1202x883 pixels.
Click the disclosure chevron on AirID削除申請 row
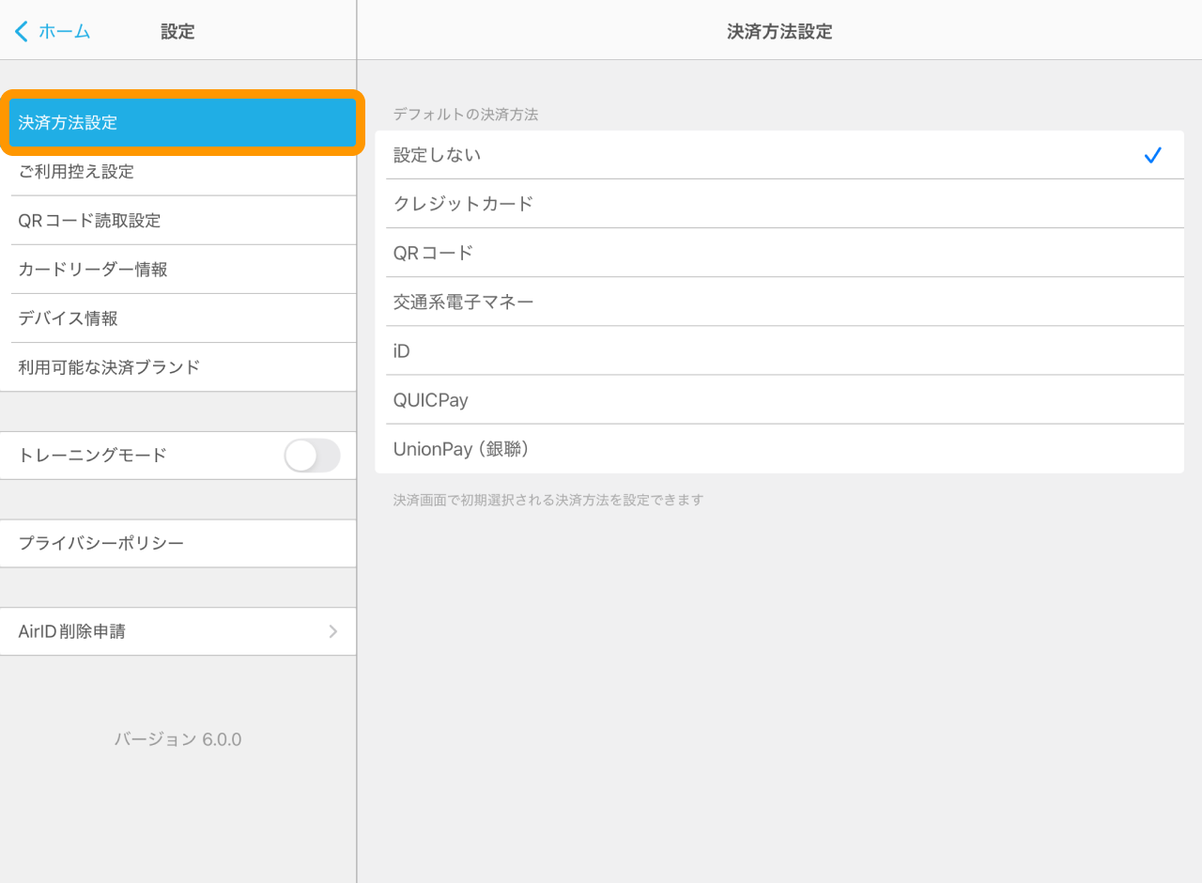pyautogui.click(x=332, y=631)
